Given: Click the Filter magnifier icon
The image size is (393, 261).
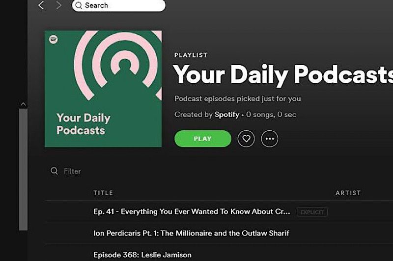Looking at the screenshot, I should pos(54,171).
